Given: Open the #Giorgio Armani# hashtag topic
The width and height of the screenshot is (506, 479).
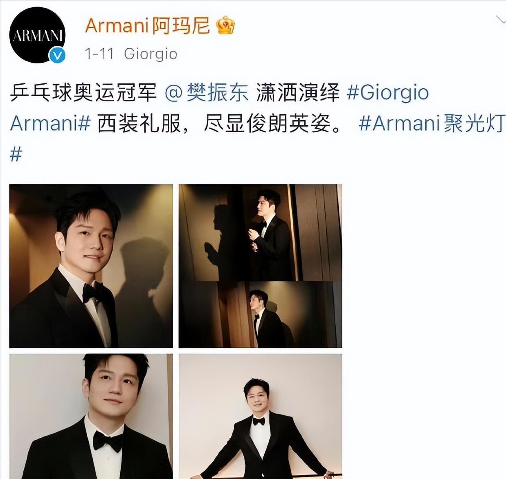Looking at the screenshot, I should click(220, 108).
